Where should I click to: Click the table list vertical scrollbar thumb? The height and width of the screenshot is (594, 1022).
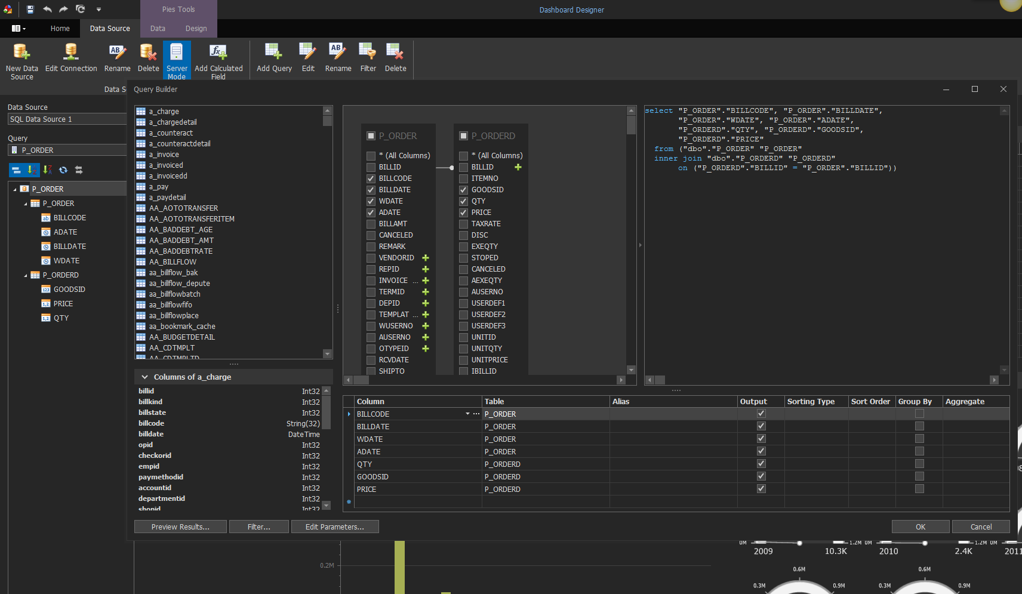pyautogui.click(x=327, y=121)
